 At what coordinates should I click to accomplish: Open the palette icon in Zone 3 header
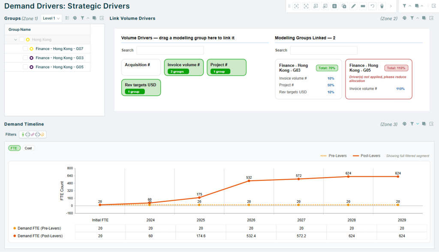(x=404, y=124)
